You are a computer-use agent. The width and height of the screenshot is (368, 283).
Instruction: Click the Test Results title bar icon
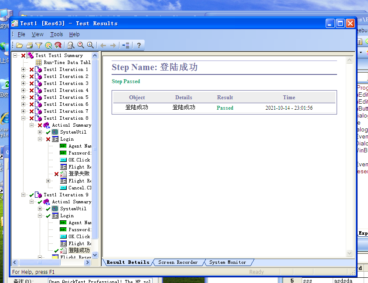pyautogui.click(x=15, y=23)
